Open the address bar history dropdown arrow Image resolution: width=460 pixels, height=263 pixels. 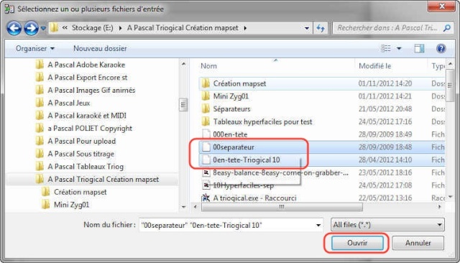point(307,28)
